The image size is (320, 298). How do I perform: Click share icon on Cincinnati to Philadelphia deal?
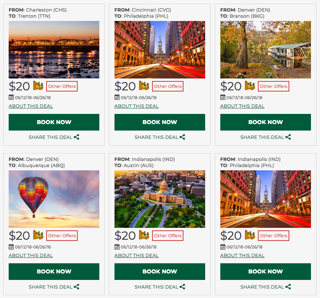(182, 137)
